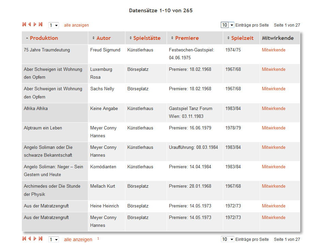This screenshot has width=323, height=249.
Task: Open the bottom page number dropdown
Action: click(53, 239)
